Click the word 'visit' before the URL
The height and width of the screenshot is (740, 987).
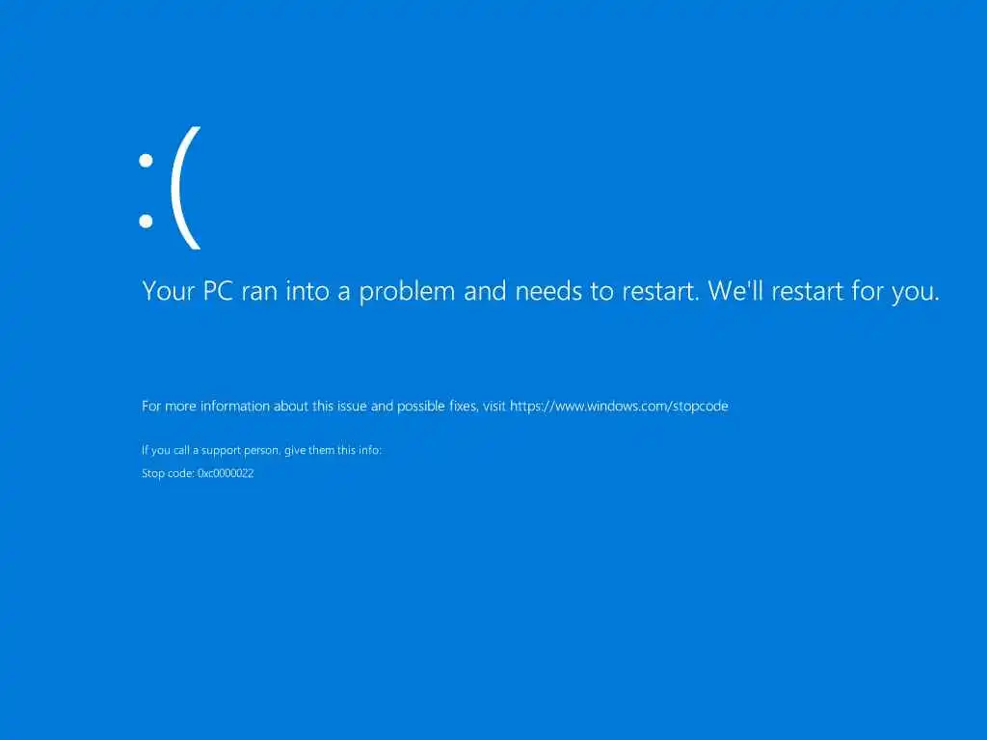494,406
